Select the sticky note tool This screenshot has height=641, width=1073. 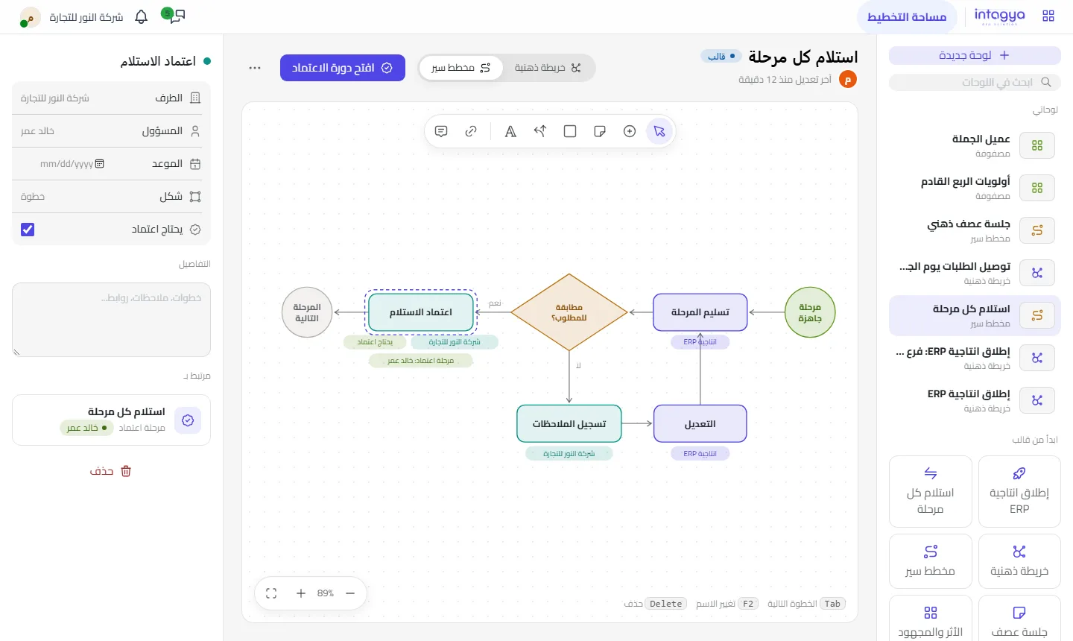click(x=600, y=131)
